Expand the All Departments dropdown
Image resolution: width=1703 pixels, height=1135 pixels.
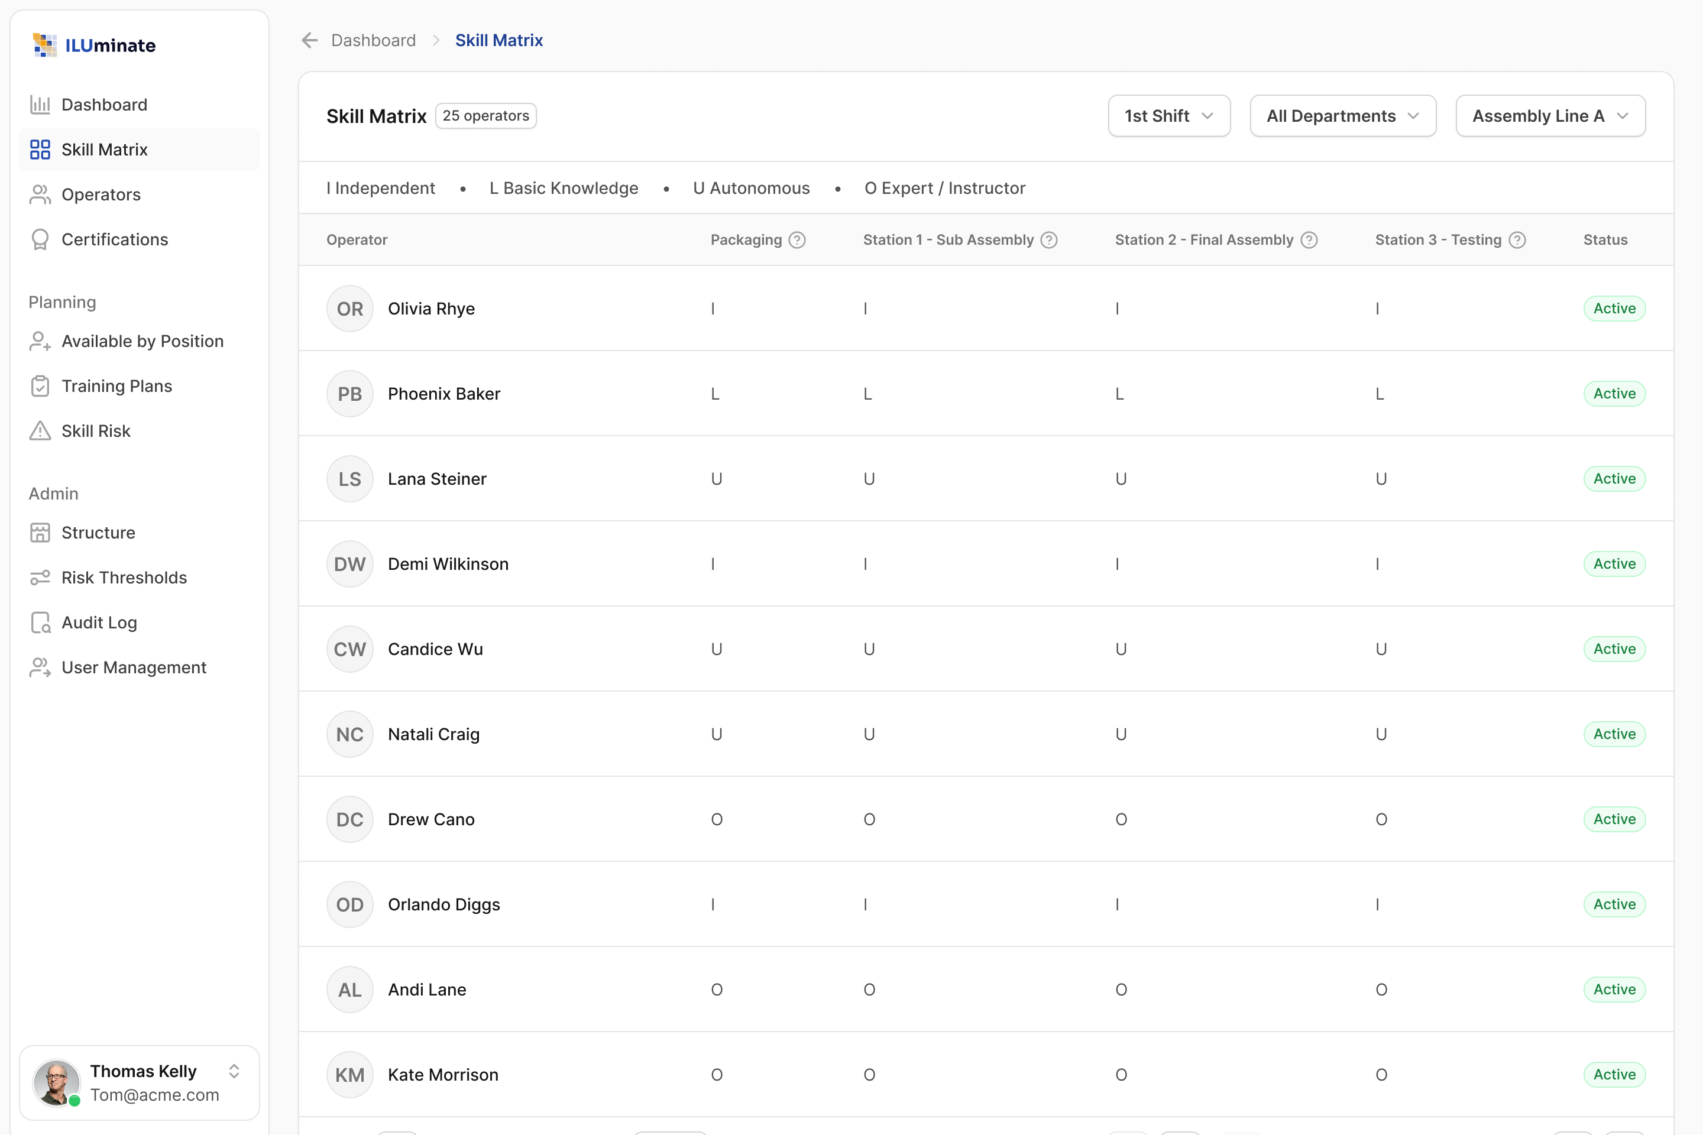point(1342,116)
